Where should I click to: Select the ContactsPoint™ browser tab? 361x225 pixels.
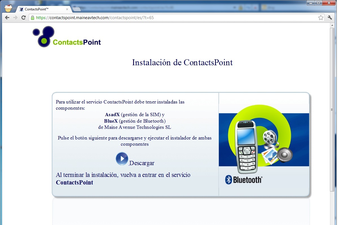pos(44,9)
